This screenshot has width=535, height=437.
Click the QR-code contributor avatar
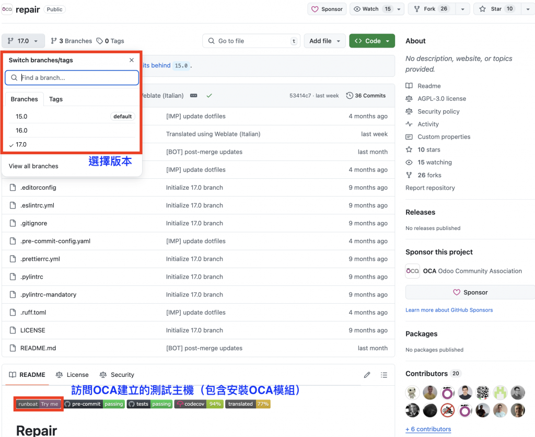[482, 393]
